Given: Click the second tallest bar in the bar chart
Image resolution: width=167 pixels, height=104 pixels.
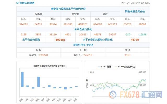Looking at the screenshot, I should pyautogui.click(x=38, y=82).
